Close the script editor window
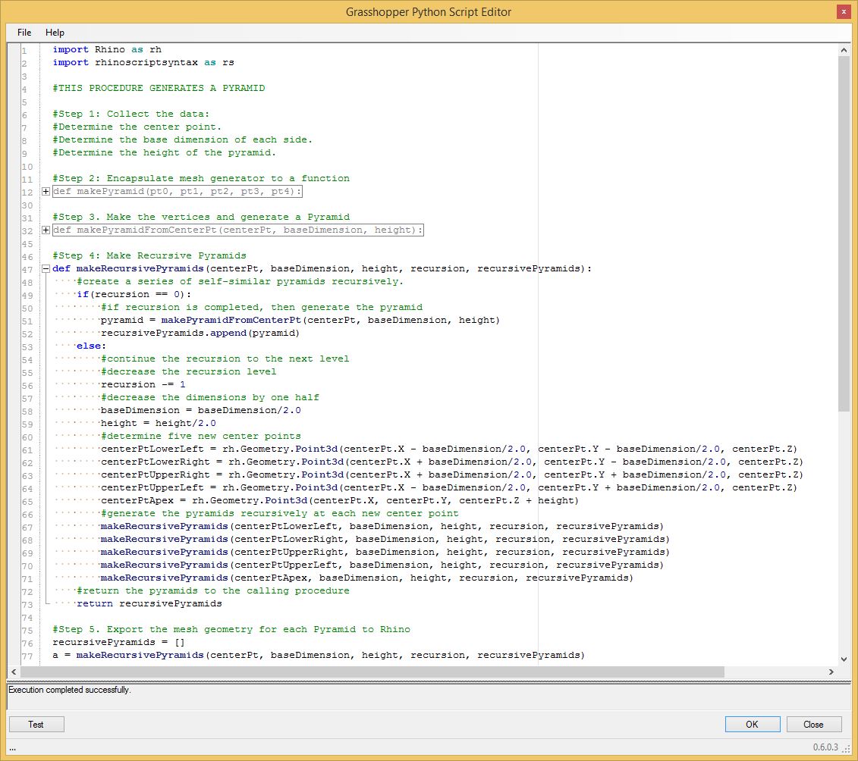Image resolution: width=858 pixels, height=761 pixels. click(x=844, y=11)
